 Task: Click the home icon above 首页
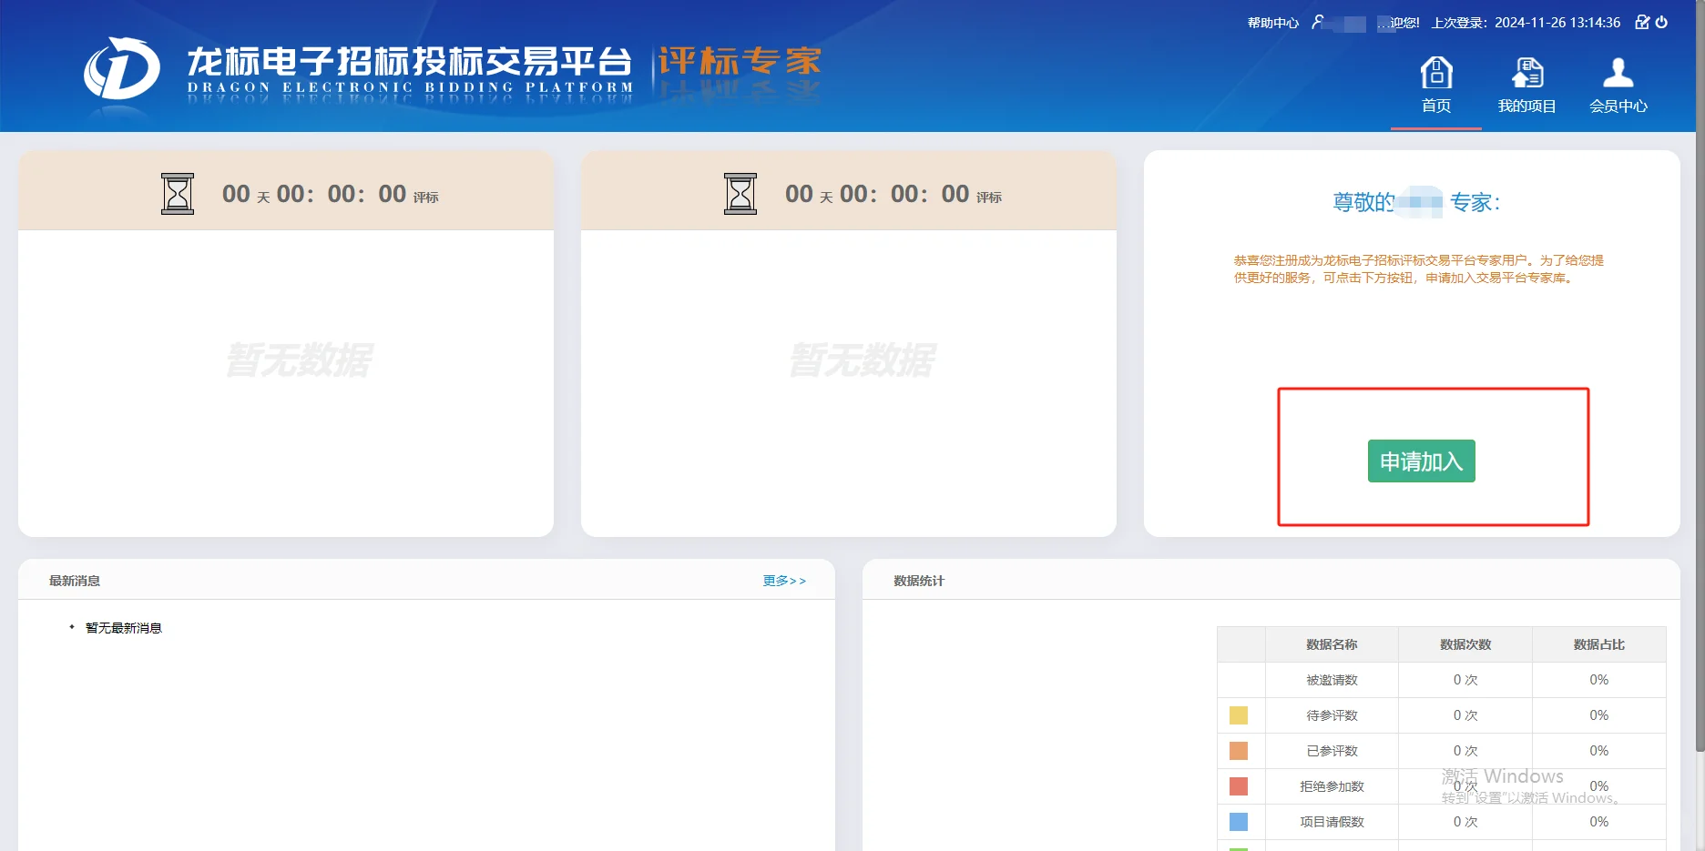click(x=1436, y=72)
